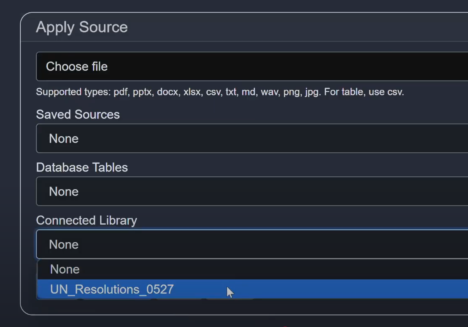
Task: Click 'None' value shown in Database Tables
Action: tap(64, 191)
